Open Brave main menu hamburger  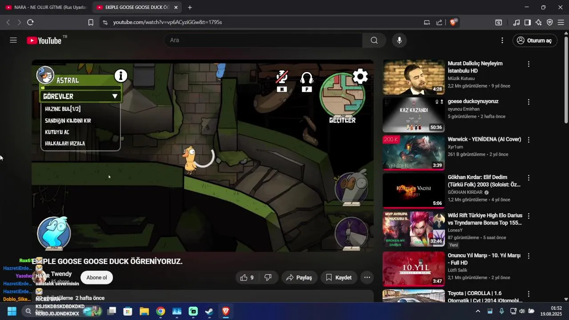(561, 22)
